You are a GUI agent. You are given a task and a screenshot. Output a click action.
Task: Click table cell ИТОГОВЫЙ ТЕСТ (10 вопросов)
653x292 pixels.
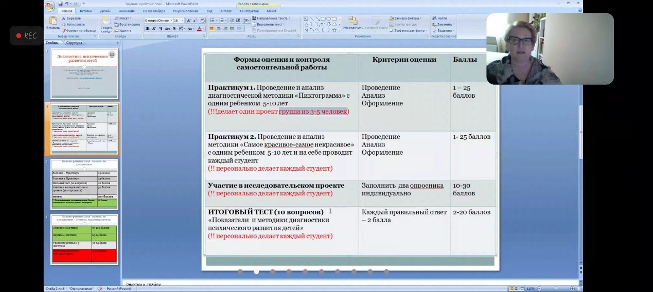[x=281, y=230]
